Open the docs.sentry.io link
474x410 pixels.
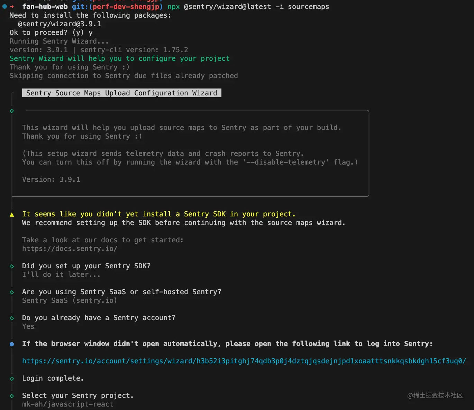pos(70,249)
